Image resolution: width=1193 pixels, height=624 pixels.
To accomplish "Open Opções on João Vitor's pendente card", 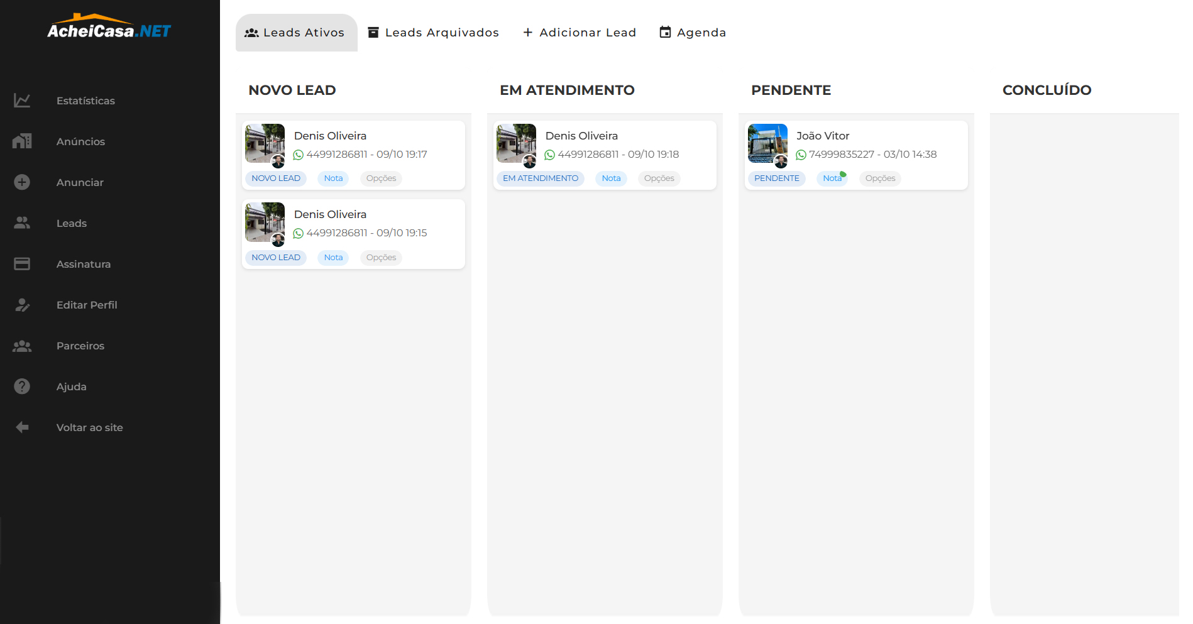I will pyautogui.click(x=880, y=178).
